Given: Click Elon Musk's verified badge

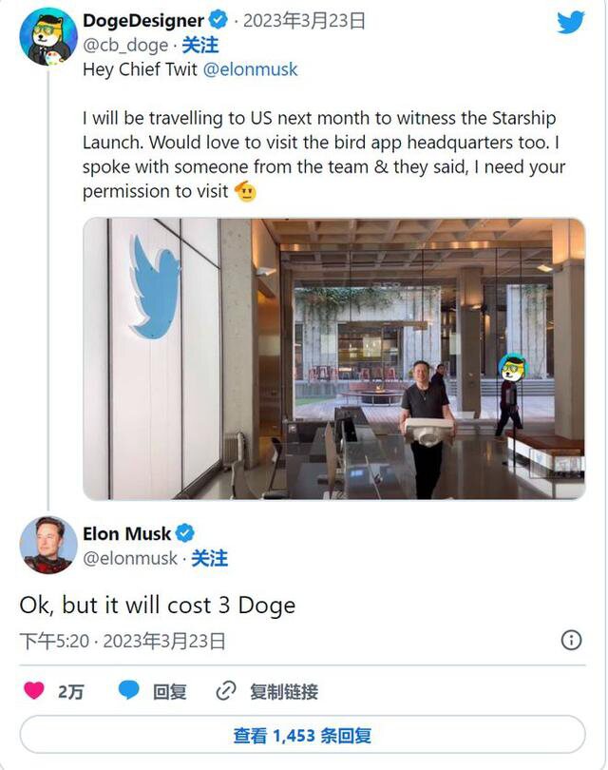Looking at the screenshot, I should click(186, 533).
